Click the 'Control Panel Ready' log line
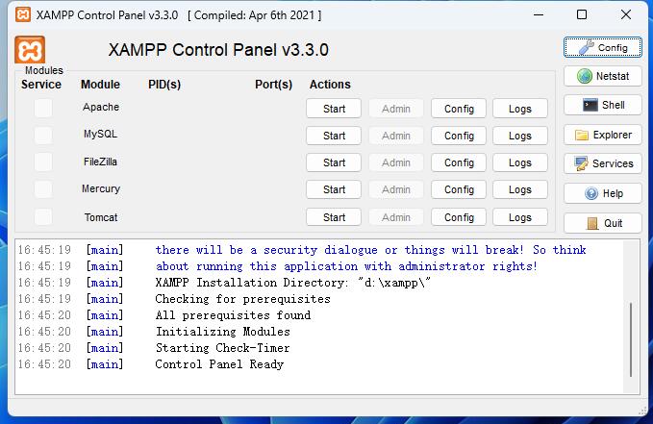Image resolution: width=653 pixels, height=424 pixels. click(219, 364)
